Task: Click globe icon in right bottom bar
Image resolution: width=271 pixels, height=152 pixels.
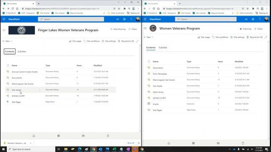Action: pos(194,143)
